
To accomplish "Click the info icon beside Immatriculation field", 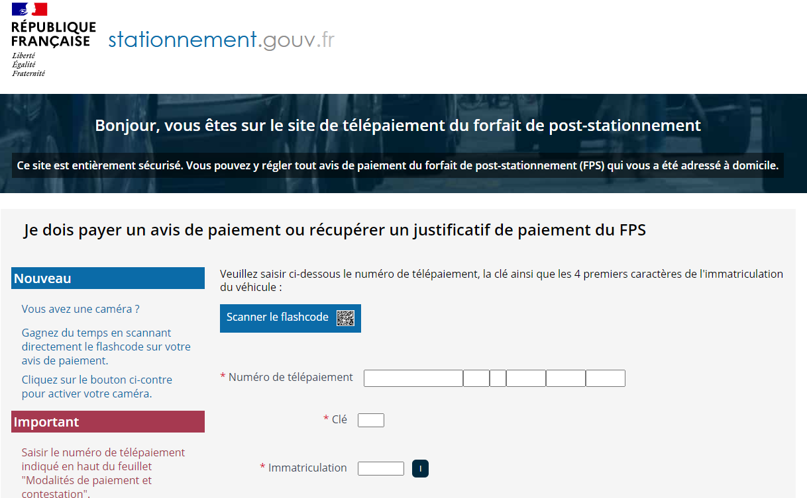I will 420,469.
